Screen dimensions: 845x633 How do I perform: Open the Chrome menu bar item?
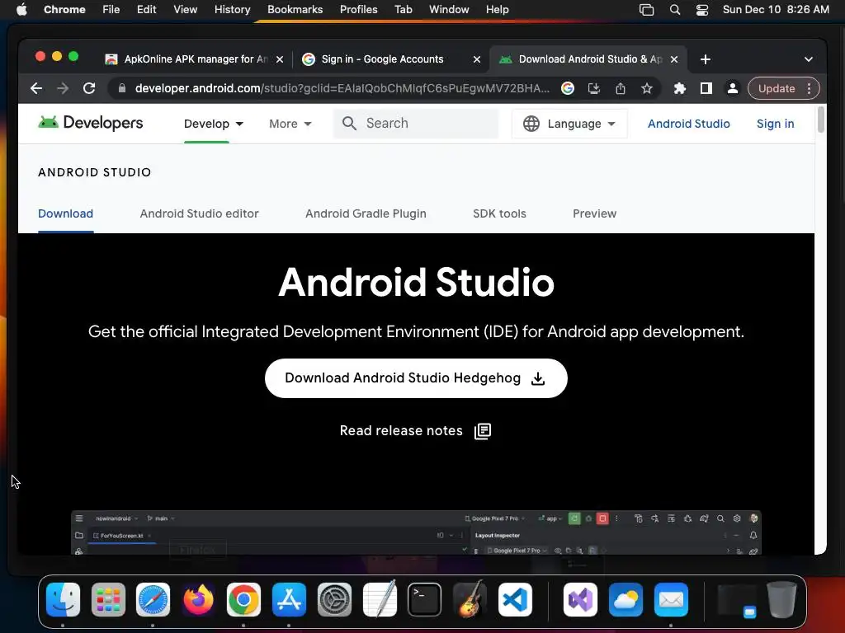pos(64,10)
